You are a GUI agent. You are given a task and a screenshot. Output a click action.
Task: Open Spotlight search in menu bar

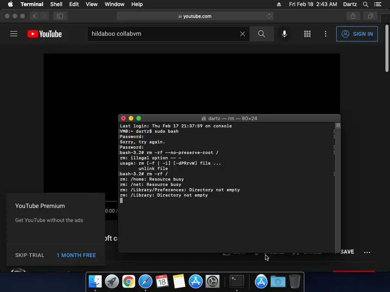[x=365, y=4]
